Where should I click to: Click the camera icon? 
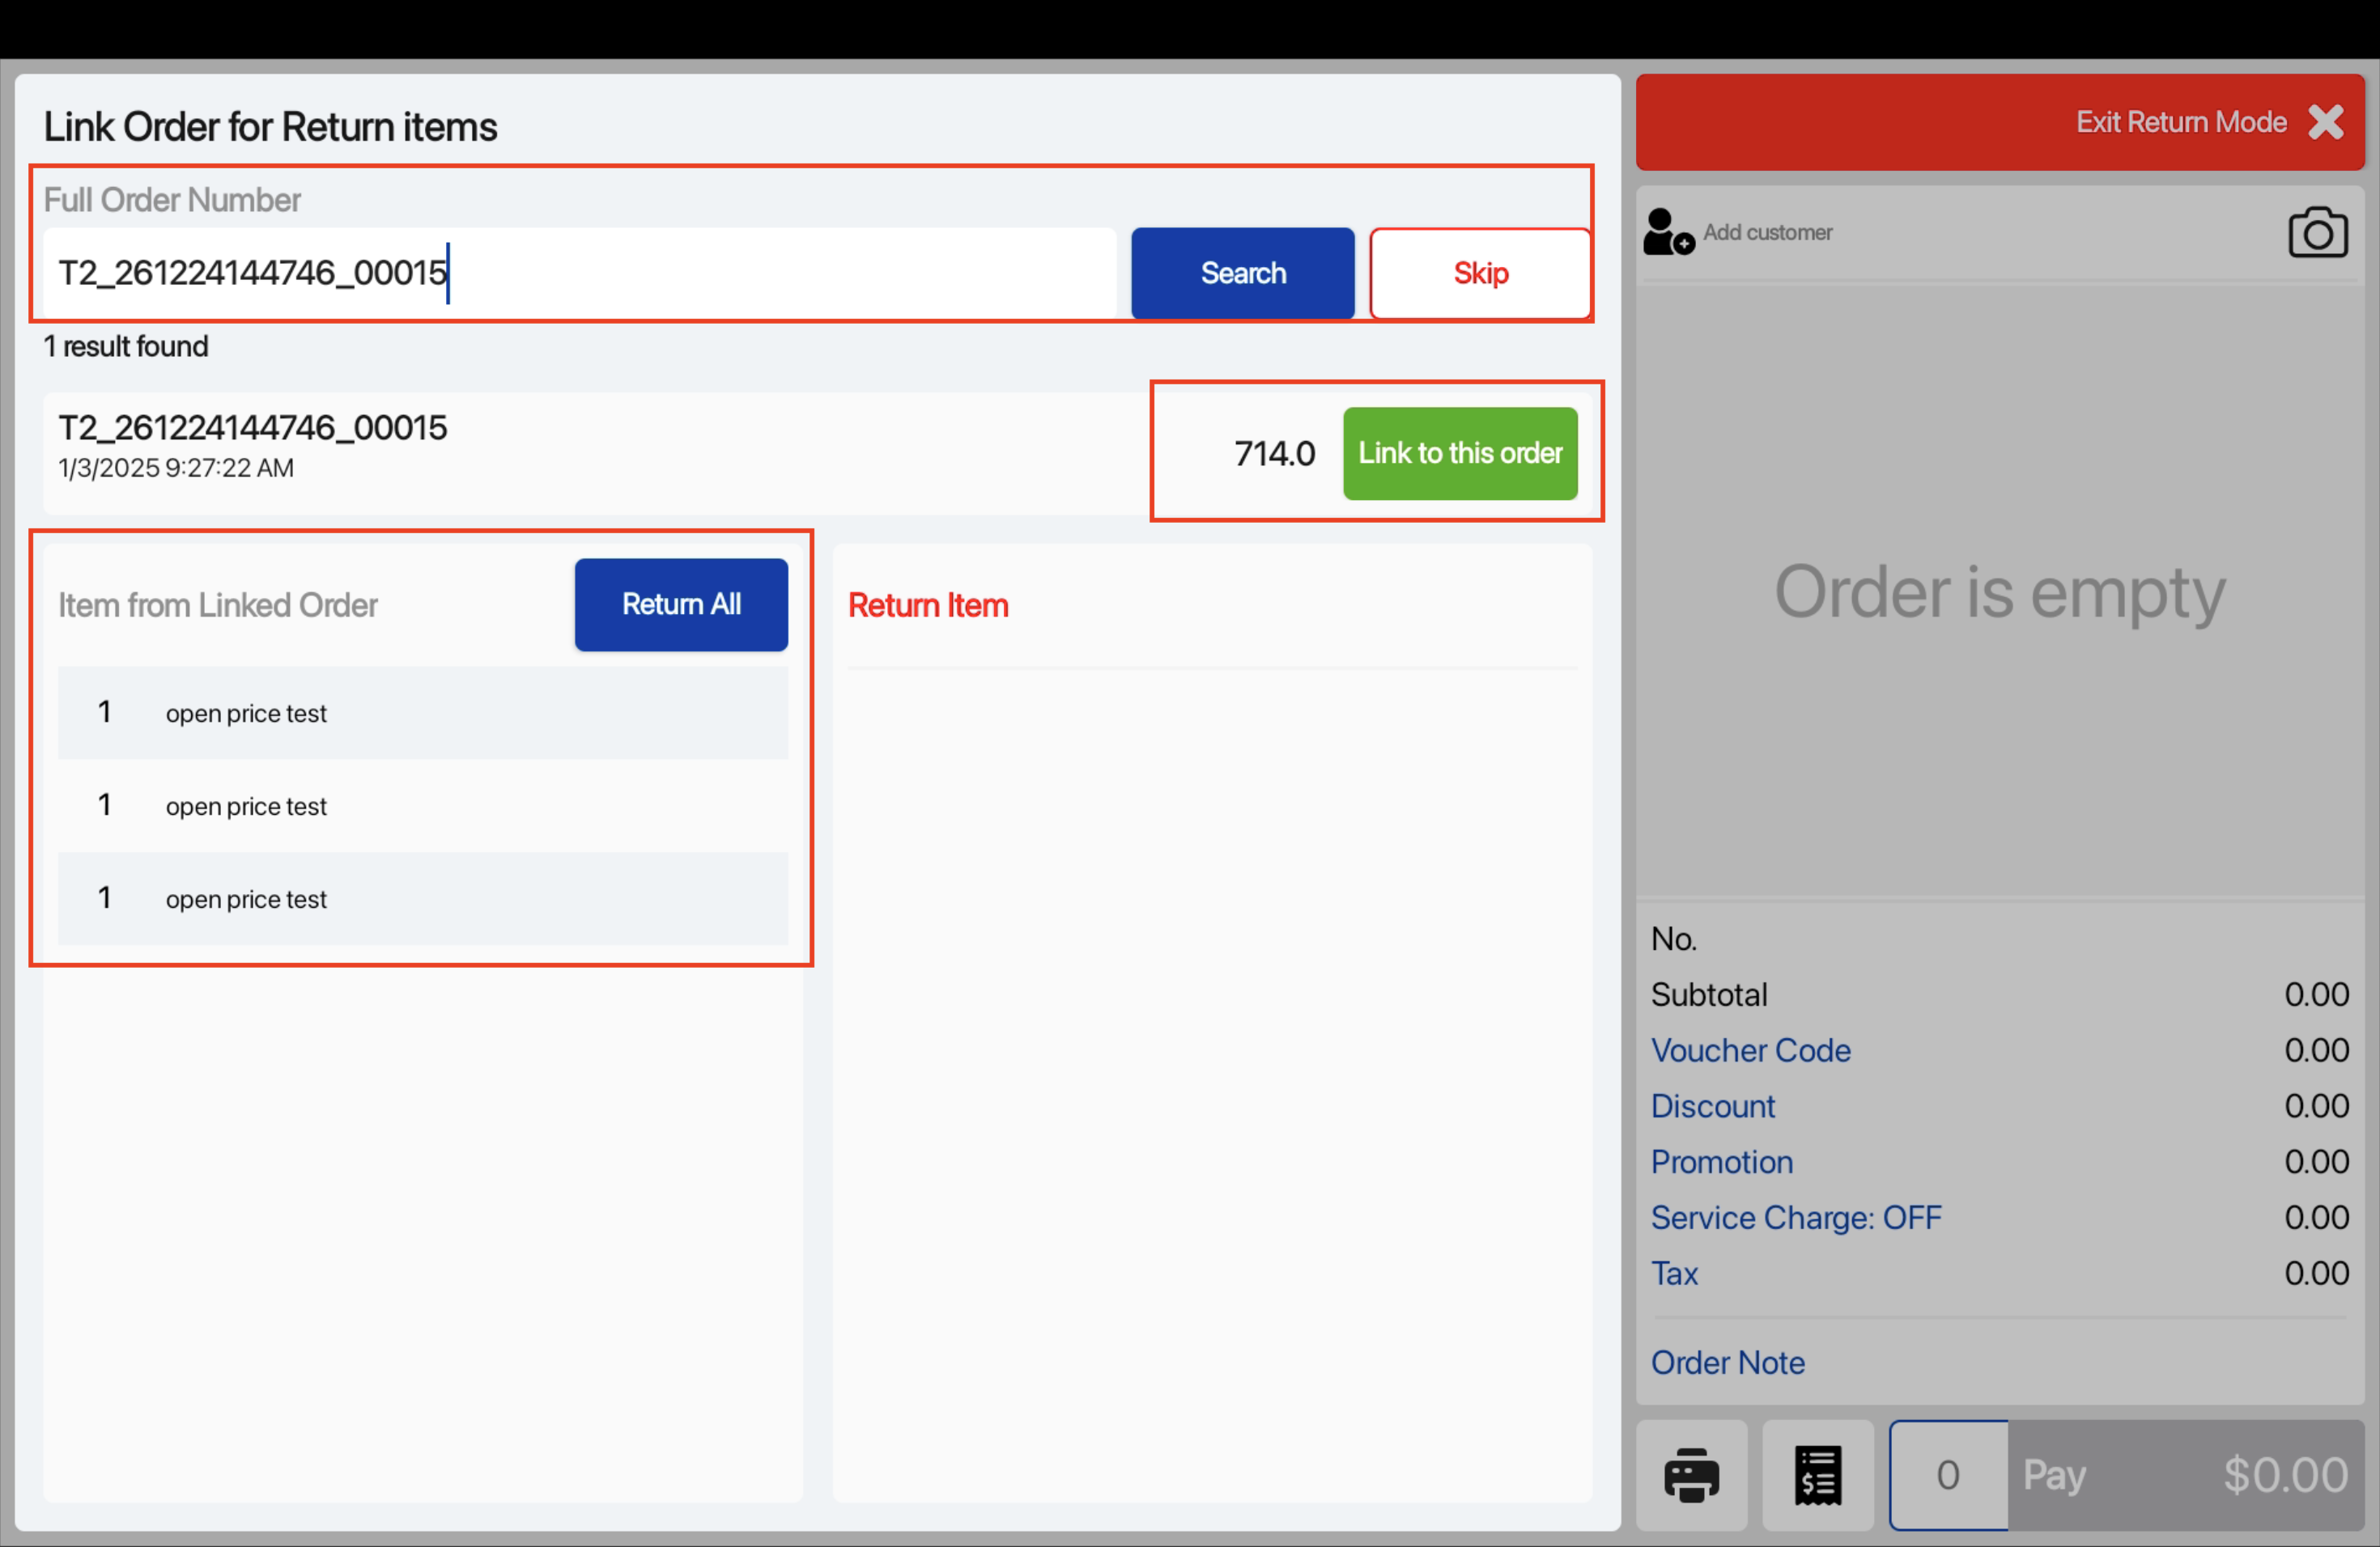click(2317, 233)
